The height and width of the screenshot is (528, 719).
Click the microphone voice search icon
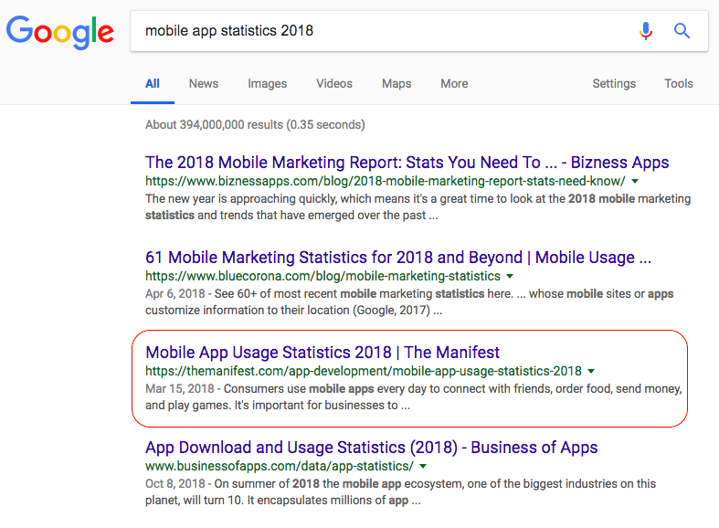tap(646, 31)
